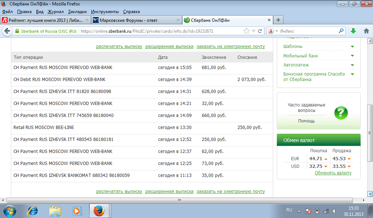Click the bottom распечатать выписку link

pyautogui.click(x=119, y=191)
